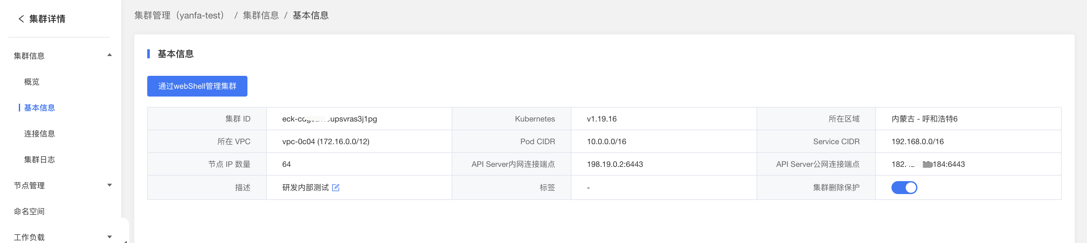Toggle the 集群删除保护 switch

point(904,187)
